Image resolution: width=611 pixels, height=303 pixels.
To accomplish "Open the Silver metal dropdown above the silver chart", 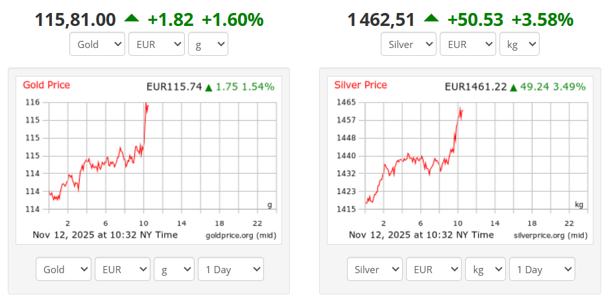I will pos(409,45).
